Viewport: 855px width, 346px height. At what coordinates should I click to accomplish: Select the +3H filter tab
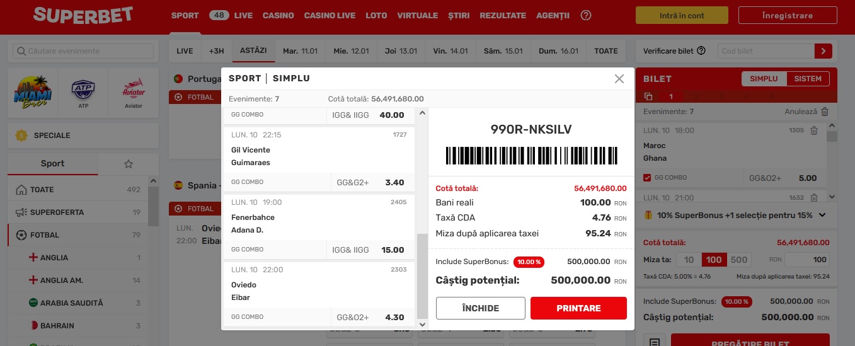216,51
